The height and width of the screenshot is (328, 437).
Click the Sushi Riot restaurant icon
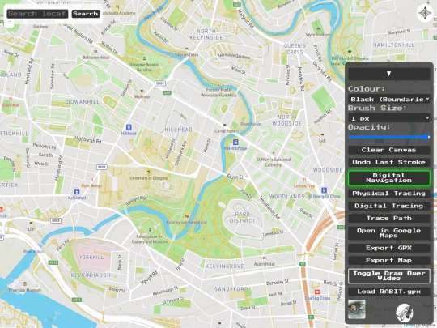pos(11,99)
